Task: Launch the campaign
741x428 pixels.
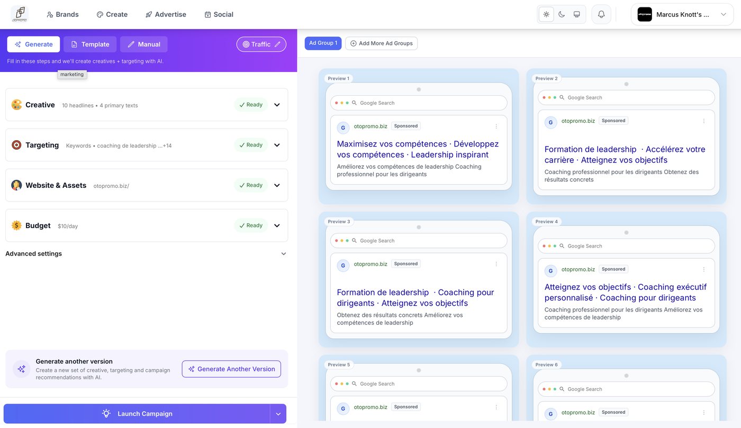Action: pos(137,414)
